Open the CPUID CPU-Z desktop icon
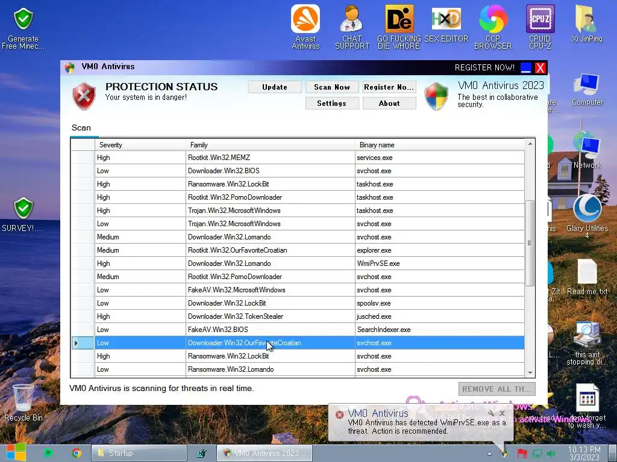Screen dimensions: 617x462 pos(540,26)
